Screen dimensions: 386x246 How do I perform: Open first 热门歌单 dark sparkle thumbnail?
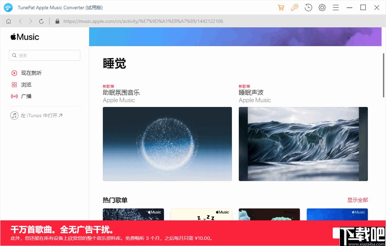134,215
